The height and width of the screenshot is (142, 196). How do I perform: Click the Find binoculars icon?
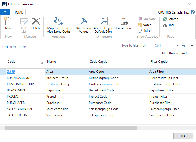coord(165,25)
